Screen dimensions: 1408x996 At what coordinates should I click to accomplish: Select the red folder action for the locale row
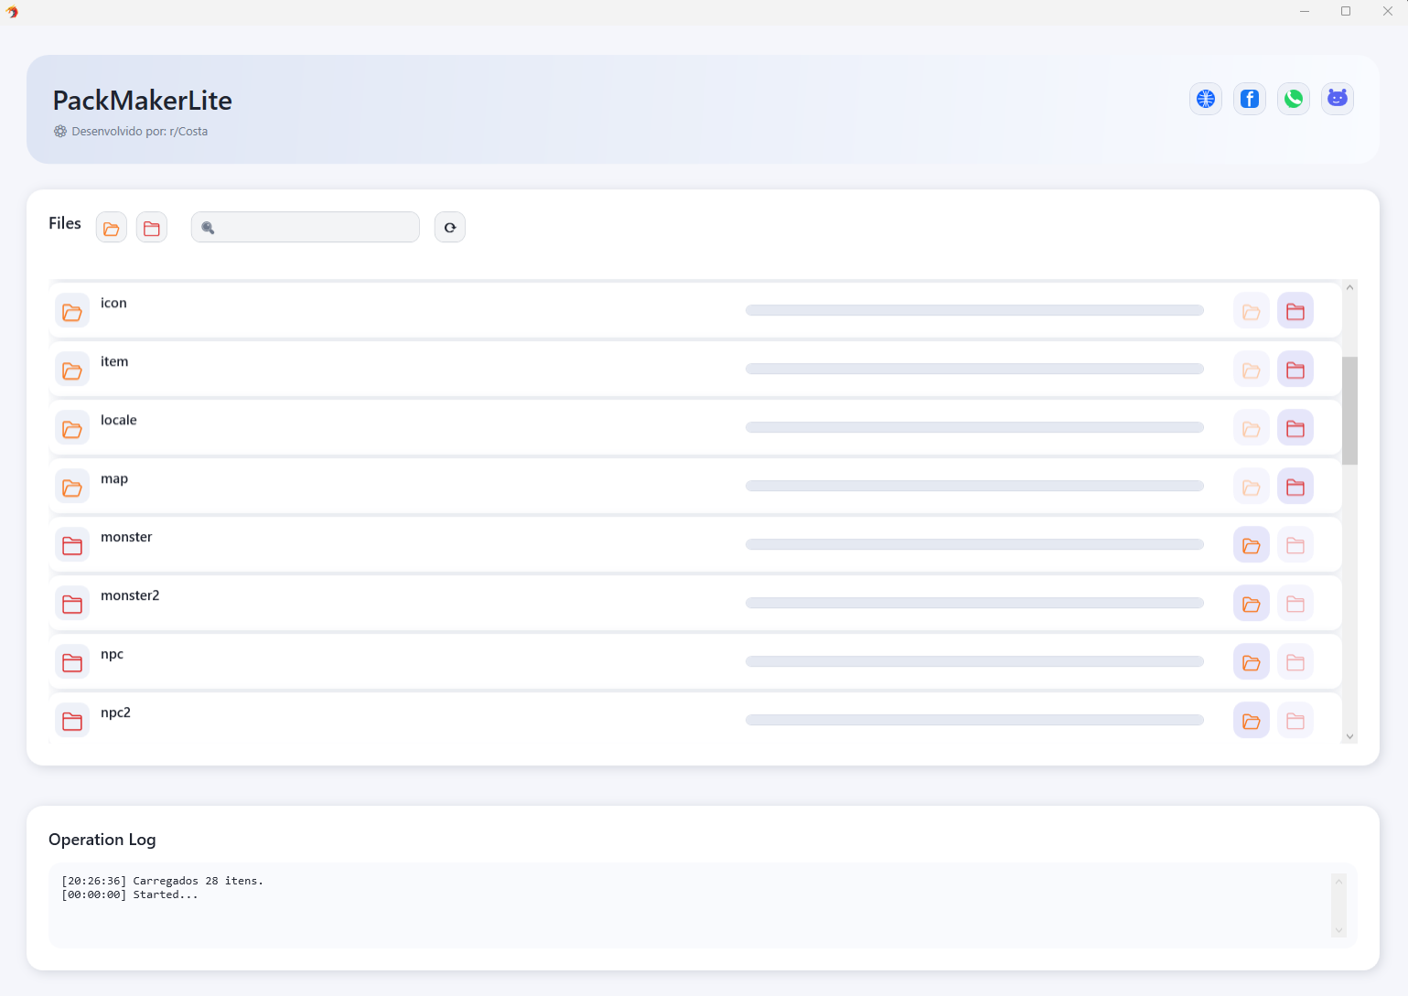(x=1295, y=427)
